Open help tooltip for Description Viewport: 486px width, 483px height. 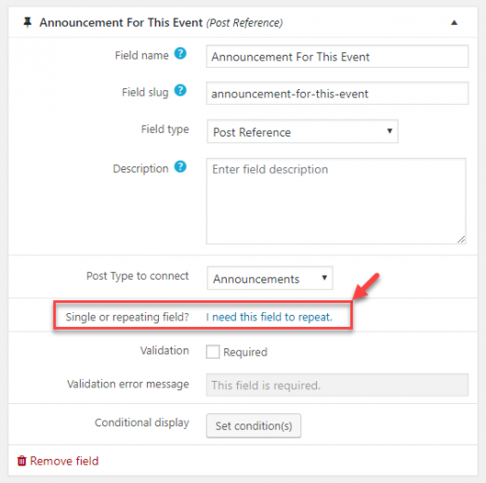(x=180, y=166)
